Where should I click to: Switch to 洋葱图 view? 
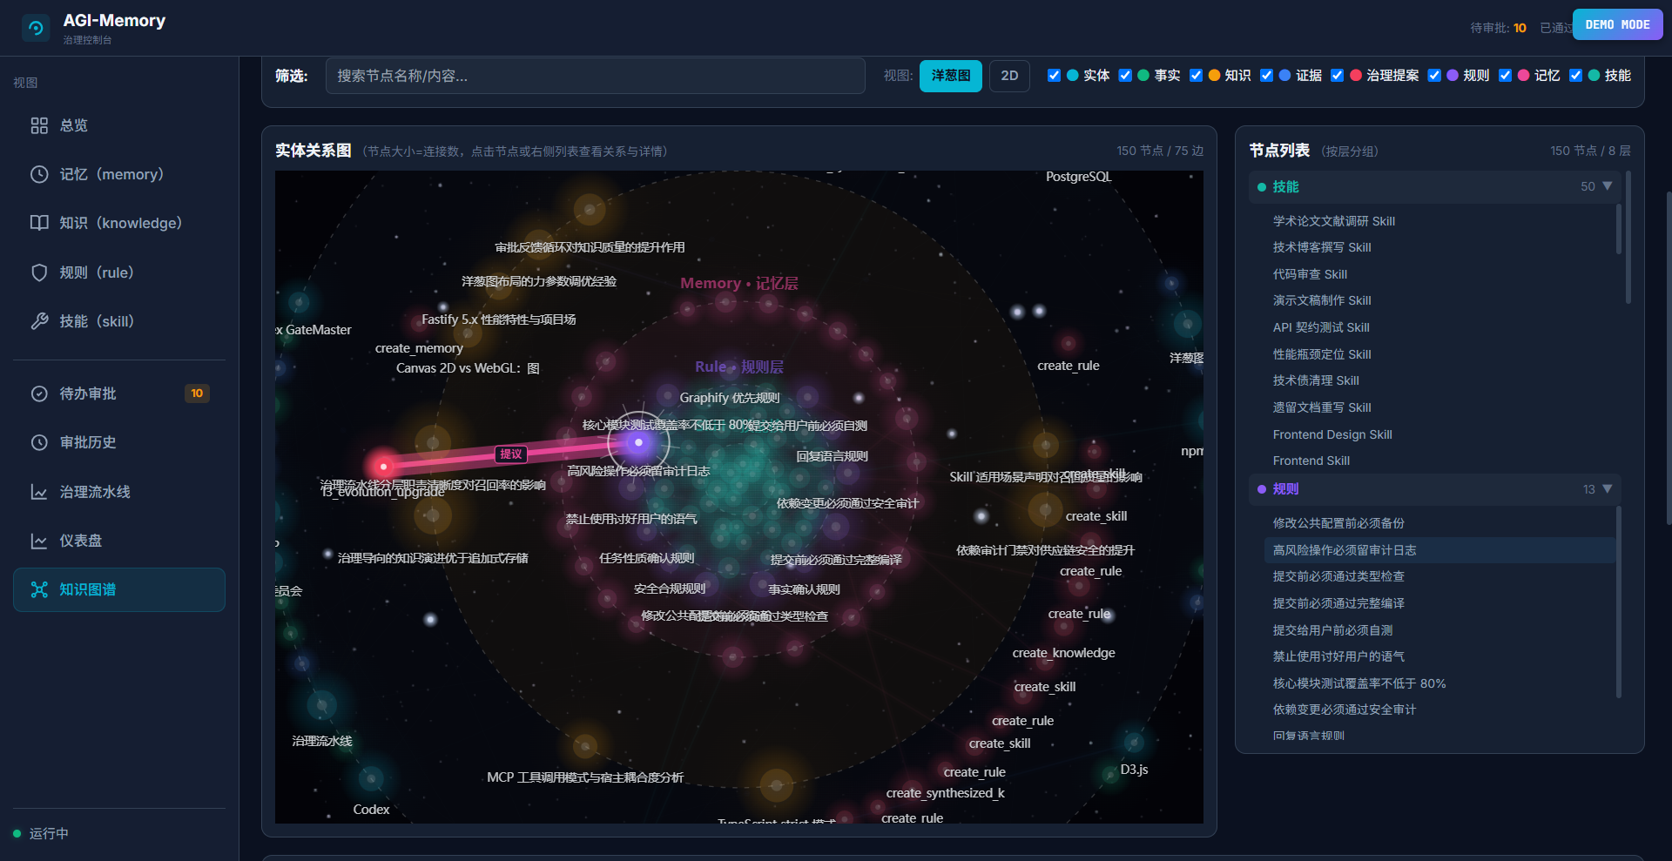coord(951,76)
